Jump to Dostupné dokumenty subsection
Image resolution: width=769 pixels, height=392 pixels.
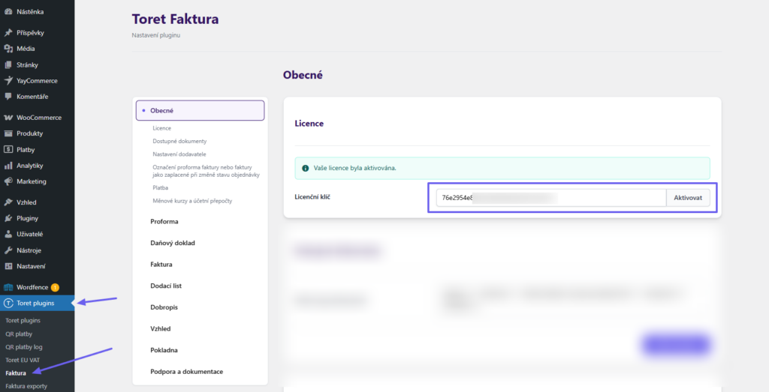[x=179, y=141]
